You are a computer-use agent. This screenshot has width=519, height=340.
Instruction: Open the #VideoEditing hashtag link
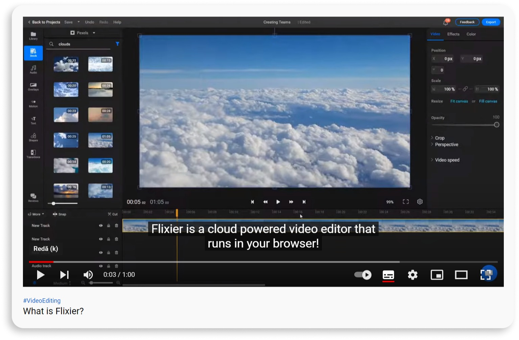point(42,301)
